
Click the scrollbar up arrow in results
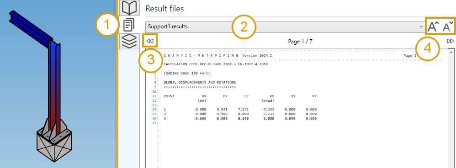451,52
